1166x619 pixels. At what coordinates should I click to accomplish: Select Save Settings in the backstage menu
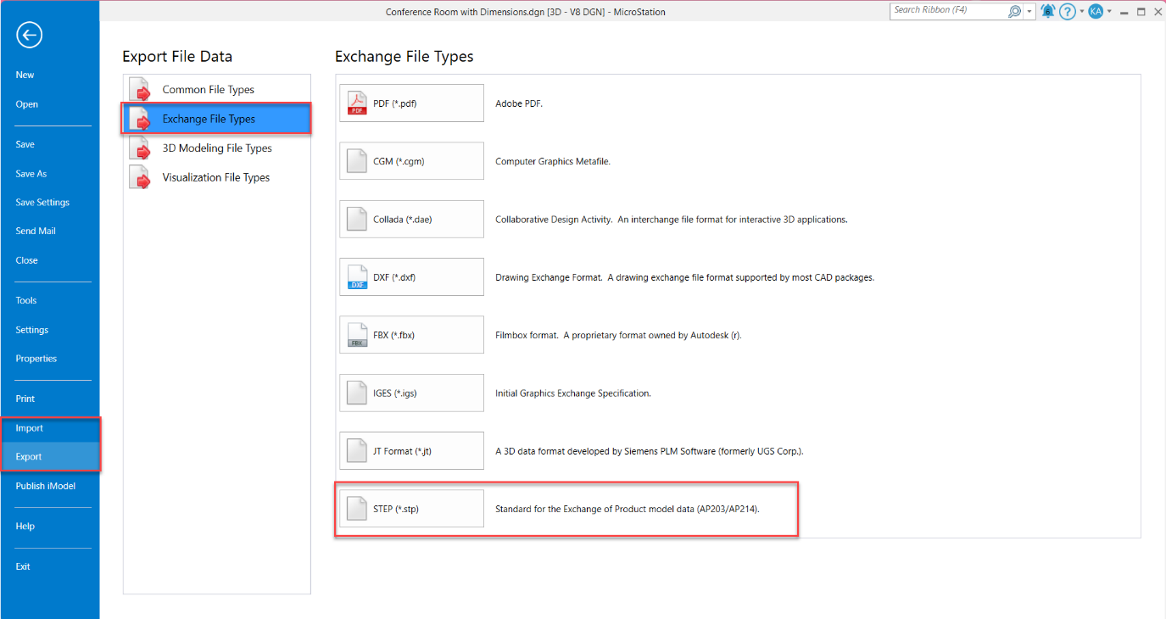[42, 203]
